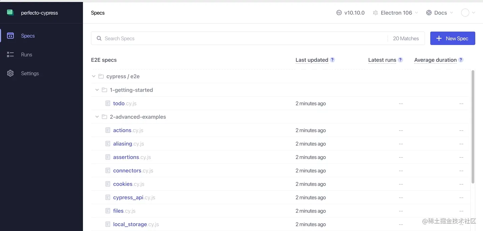The width and height of the screenshot is (483, 231).
Task: Click the Cypress version icon showing v10.10.0
Action: point(339,12)
